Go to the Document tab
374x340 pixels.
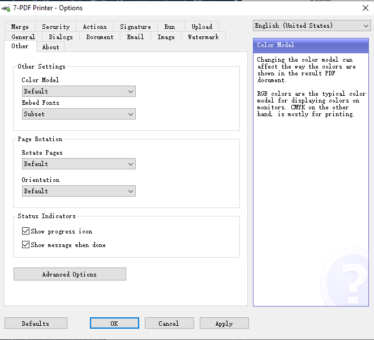click(100, 37)
